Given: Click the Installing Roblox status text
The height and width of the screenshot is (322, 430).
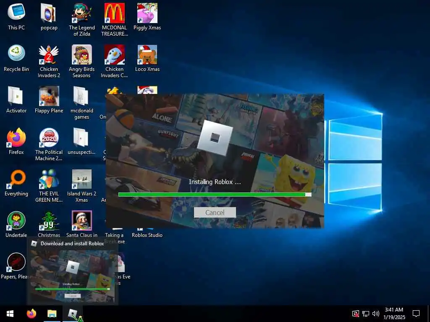Looking at the screenshot, I should pyautogui.click(x=215, y=182).
